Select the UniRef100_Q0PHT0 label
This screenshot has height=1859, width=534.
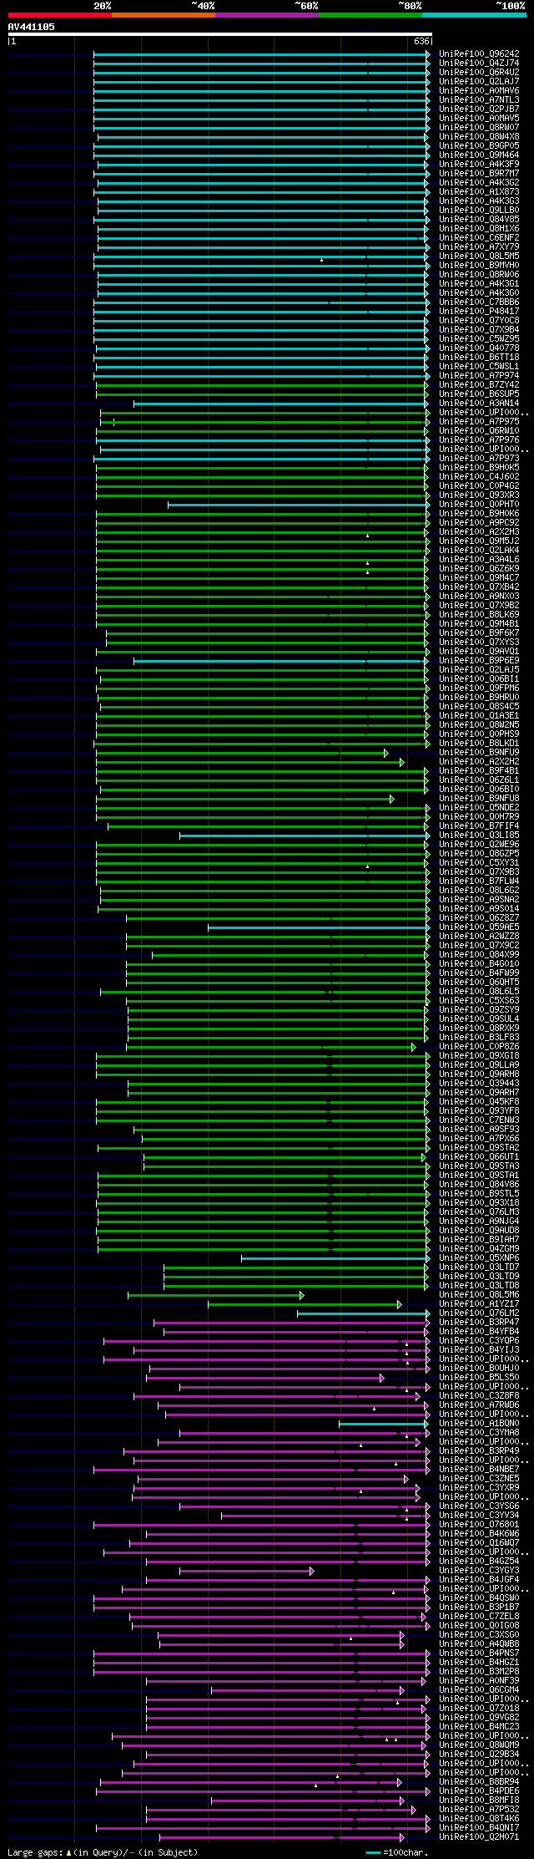pos(479,504)
